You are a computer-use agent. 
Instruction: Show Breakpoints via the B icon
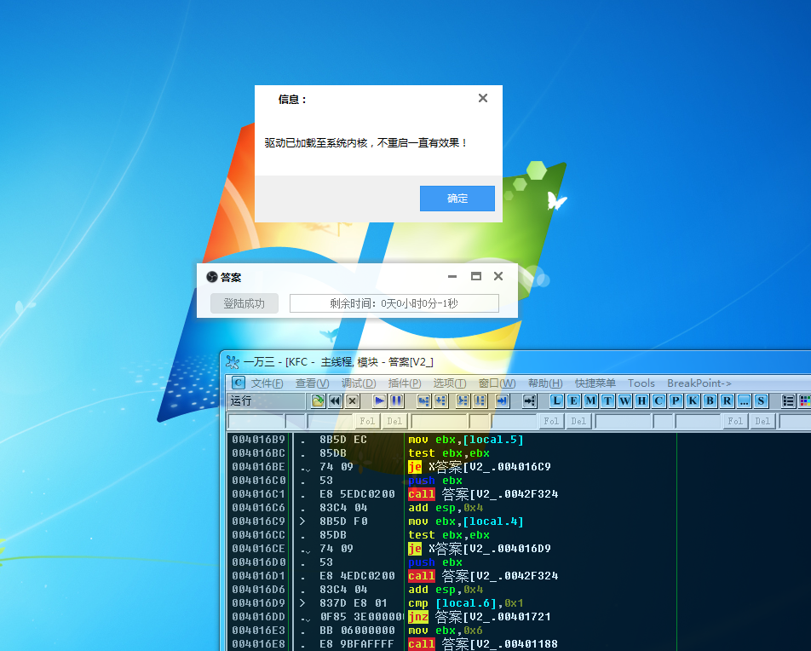[710, 400]
